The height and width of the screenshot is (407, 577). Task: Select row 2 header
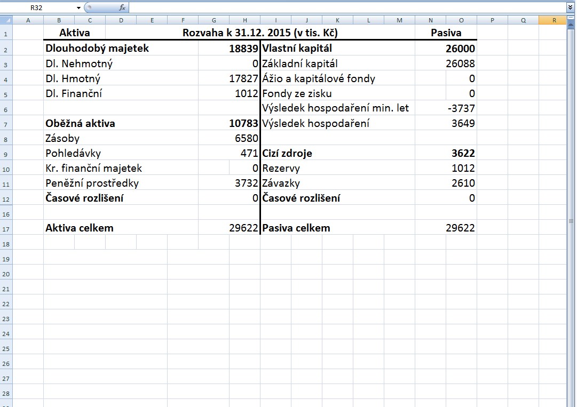click(6, 48)
